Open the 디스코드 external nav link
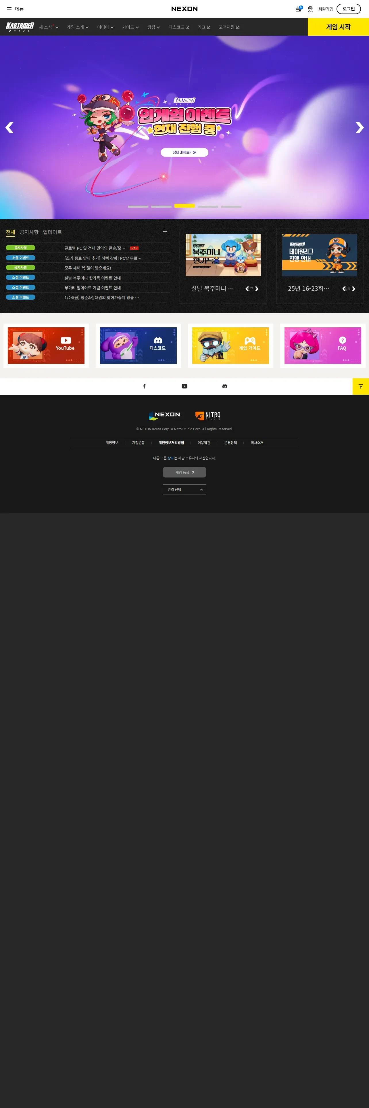The image size is (369, 1108). tap(179, 27)
